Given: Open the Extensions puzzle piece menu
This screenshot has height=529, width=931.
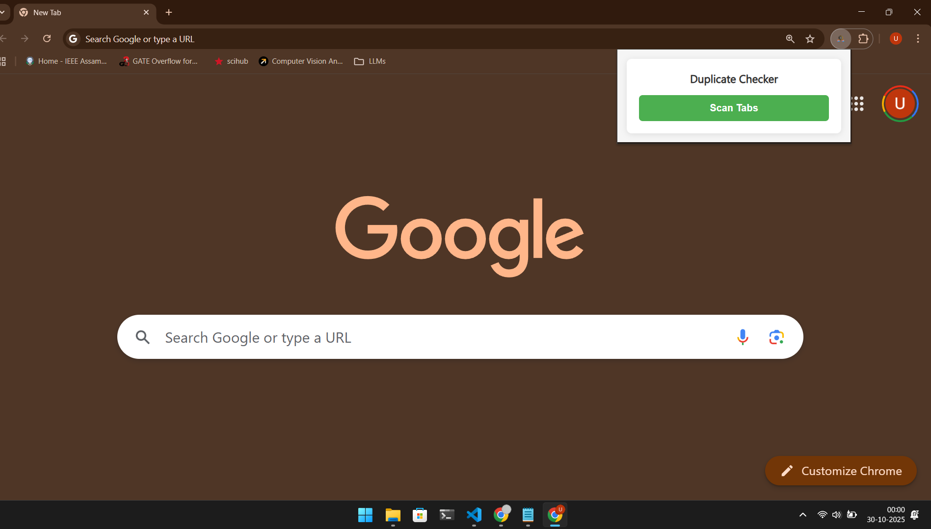Looking at the screenshot, I should 863,39.
